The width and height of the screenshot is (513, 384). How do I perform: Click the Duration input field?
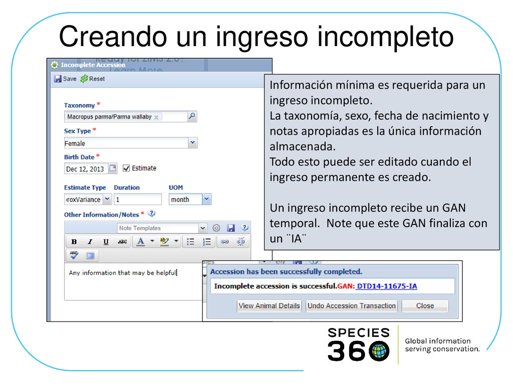(x=138, y=199)
